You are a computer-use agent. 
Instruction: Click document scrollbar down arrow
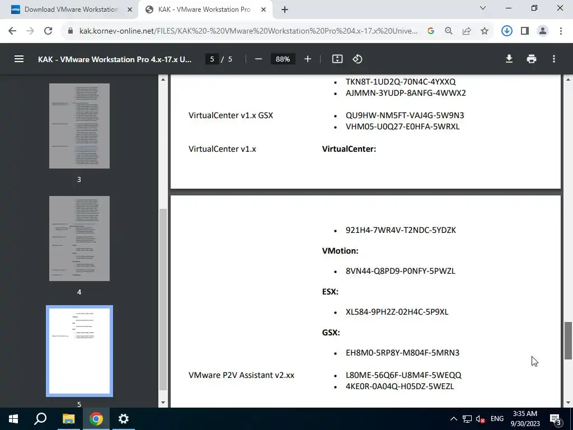coord(568,403)
